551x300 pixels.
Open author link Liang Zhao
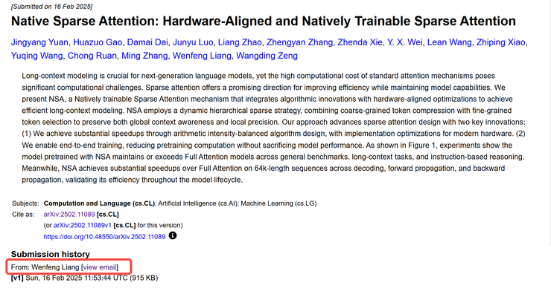pos(240,42)
